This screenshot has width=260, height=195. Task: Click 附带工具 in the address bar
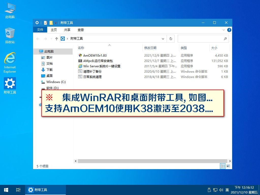click(x=76, y=39)
